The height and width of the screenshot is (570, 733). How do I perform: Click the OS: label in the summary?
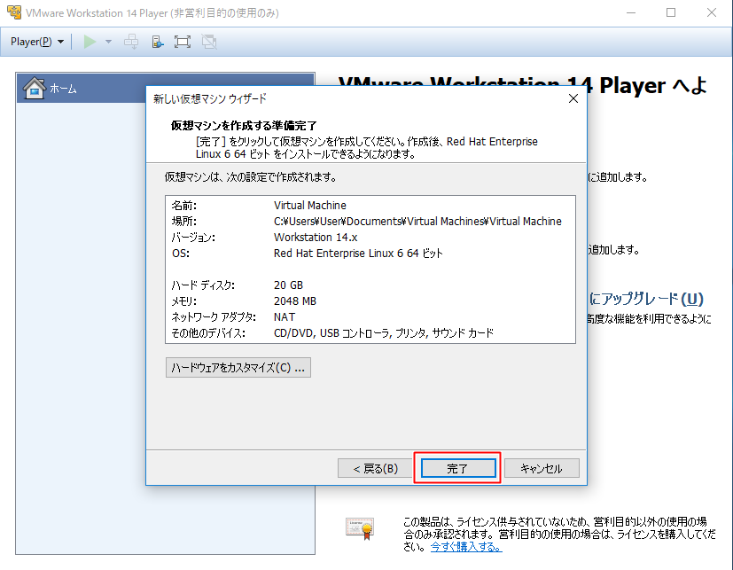(x=181, y=253)
